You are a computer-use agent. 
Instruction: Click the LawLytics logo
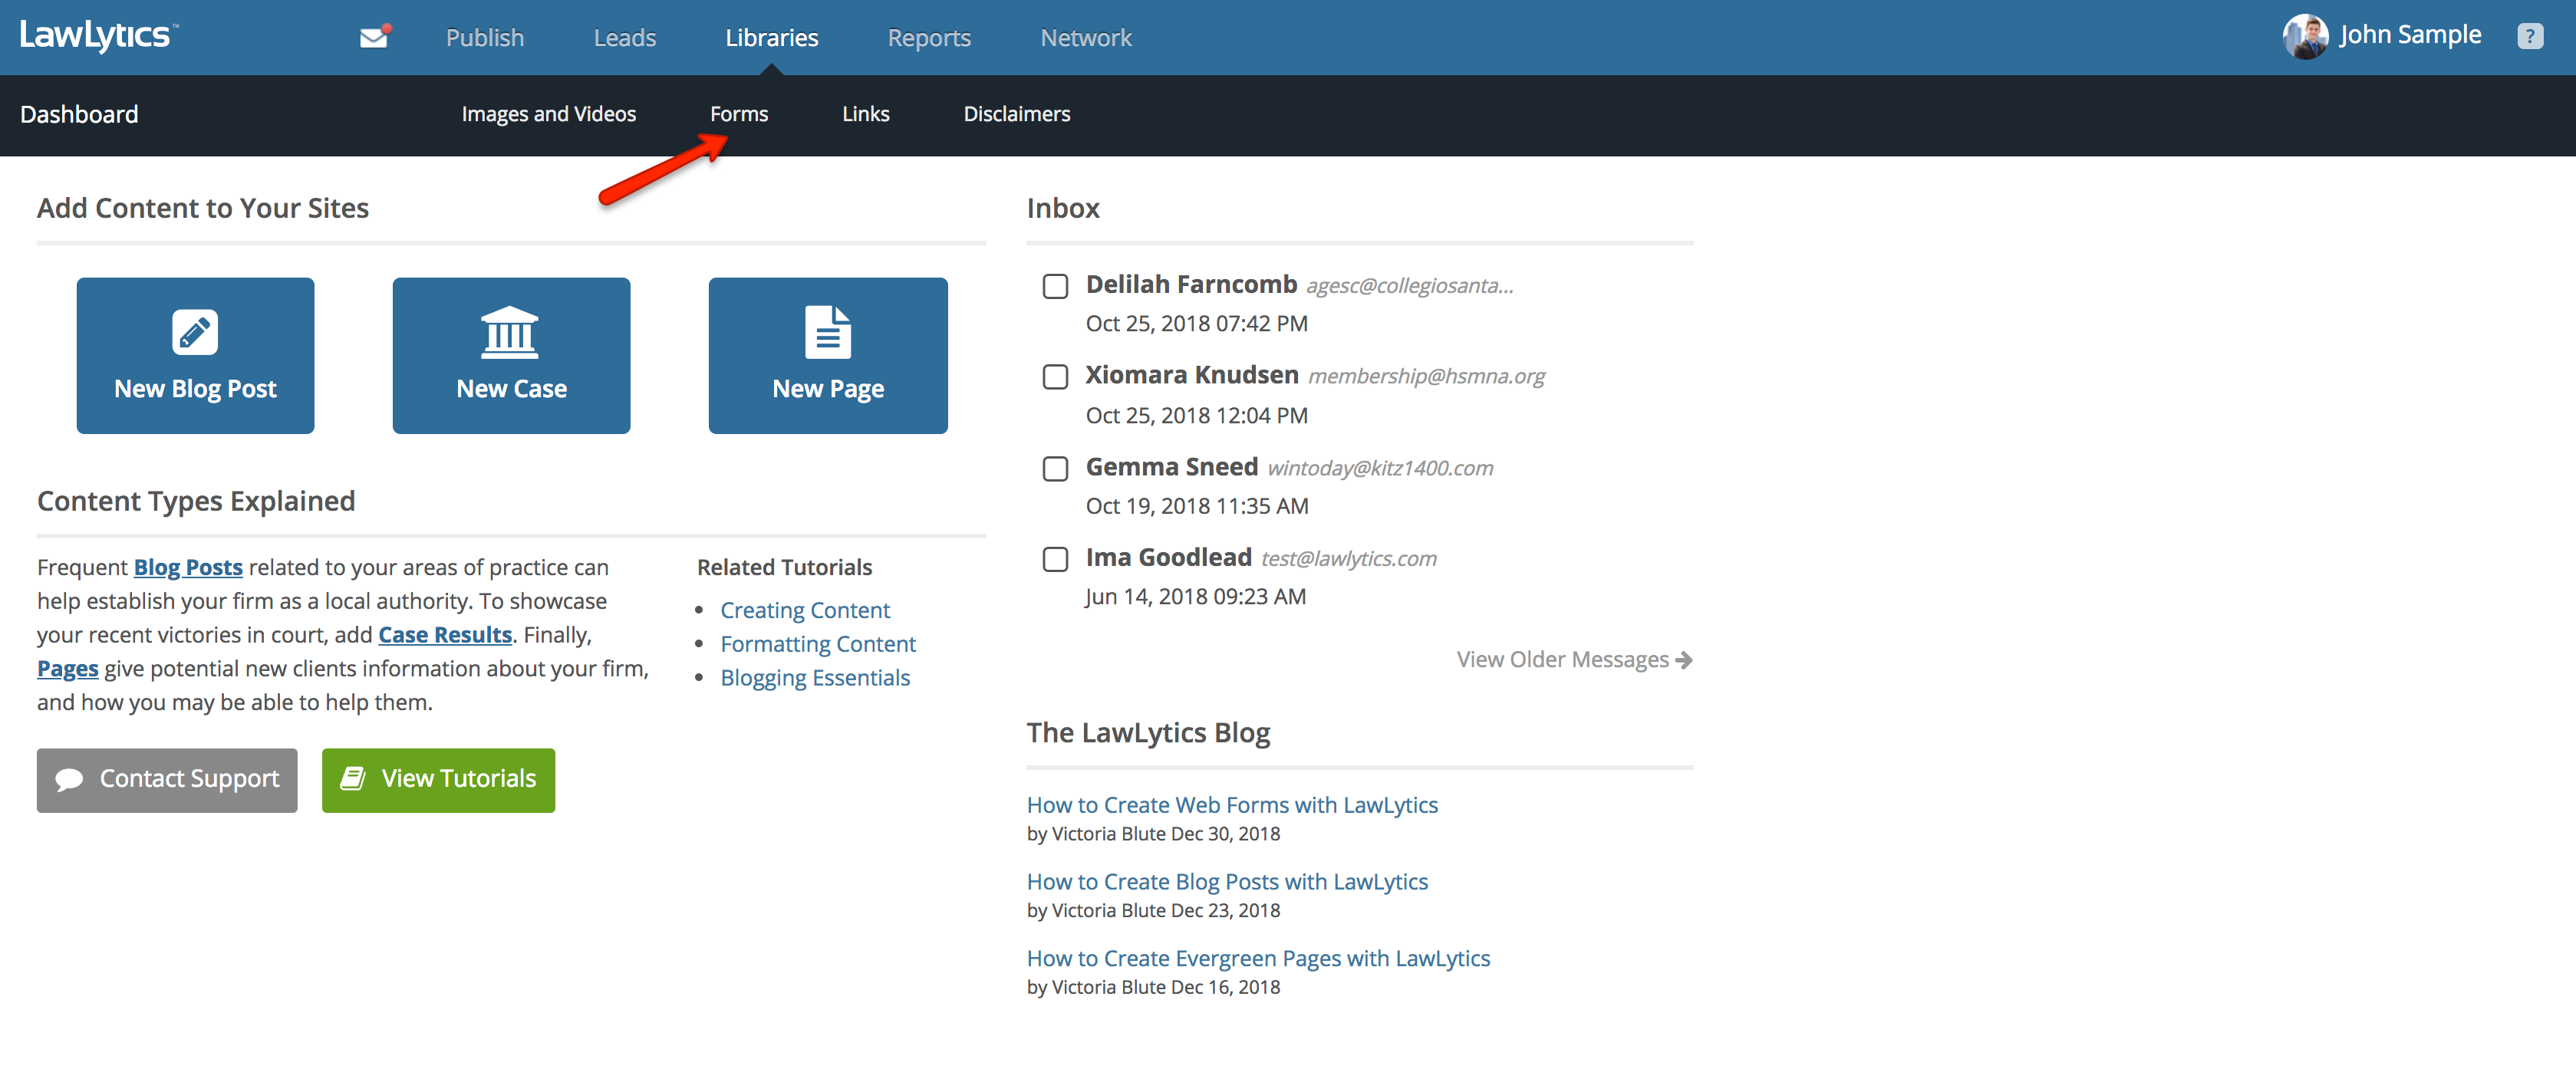(97, 36)
